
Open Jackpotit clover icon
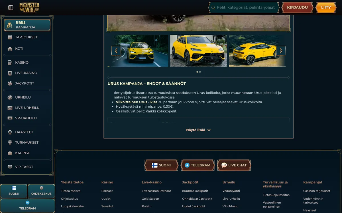10,83
